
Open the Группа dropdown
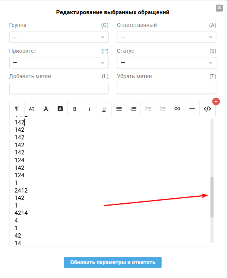(59, 37)
